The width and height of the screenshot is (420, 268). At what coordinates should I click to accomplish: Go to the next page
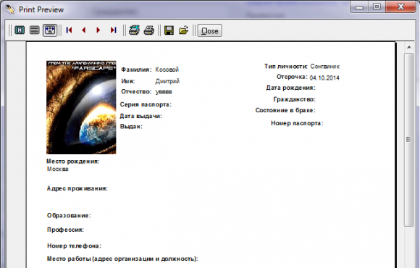98,30
